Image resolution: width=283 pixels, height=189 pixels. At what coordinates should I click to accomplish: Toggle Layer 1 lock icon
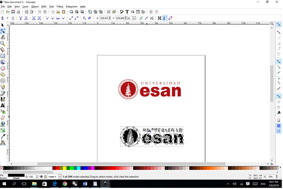(x=46, y=177)
